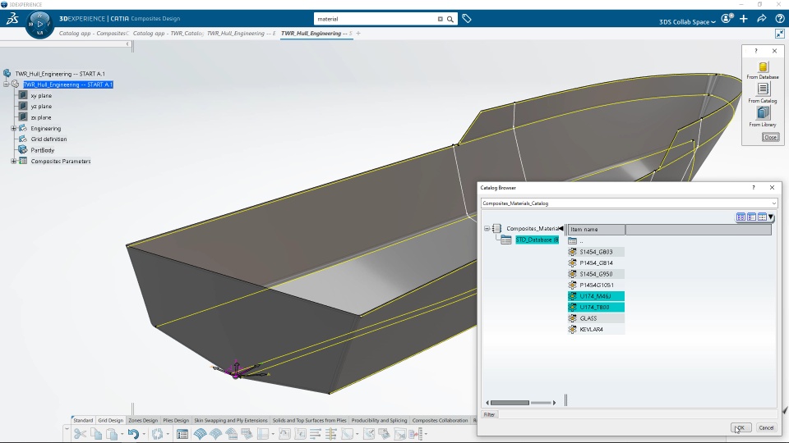Click the Undo arrow icon
This screenshot has width=789, height=443.
click(133, 434)
